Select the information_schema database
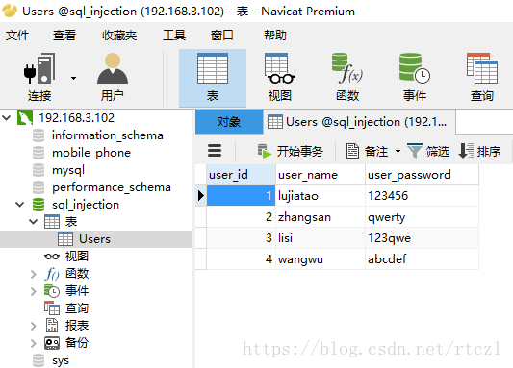Screen dimensions: 513x368 pos(107,135)
